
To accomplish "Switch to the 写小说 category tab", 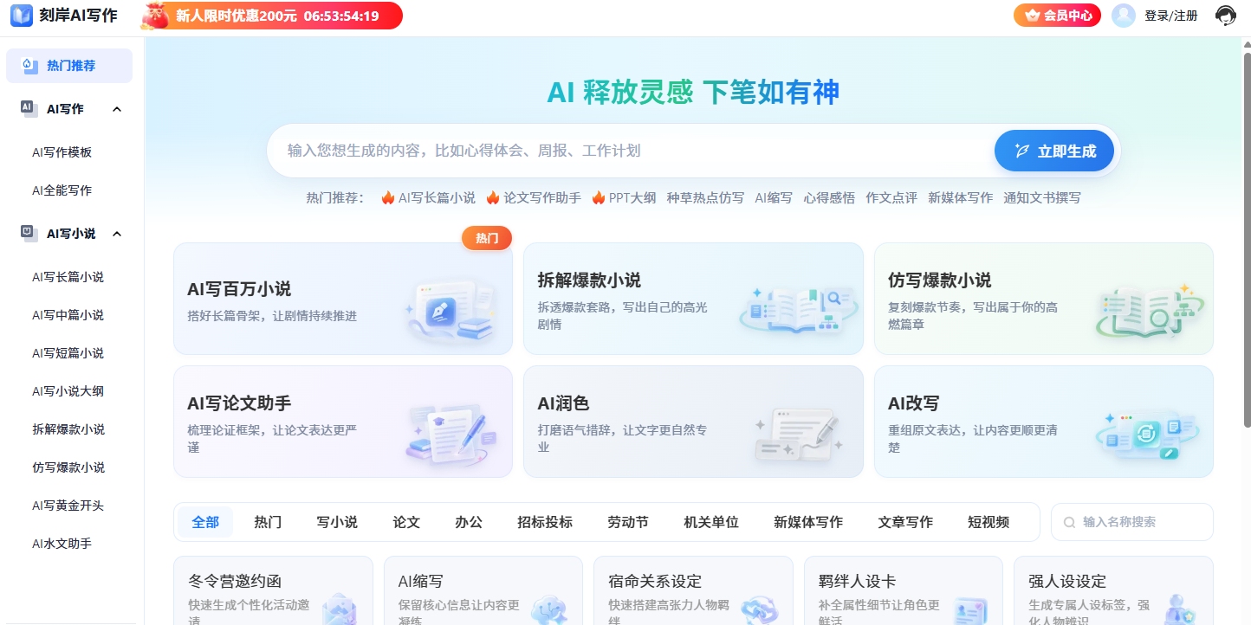I will click(x=337, y=522).
